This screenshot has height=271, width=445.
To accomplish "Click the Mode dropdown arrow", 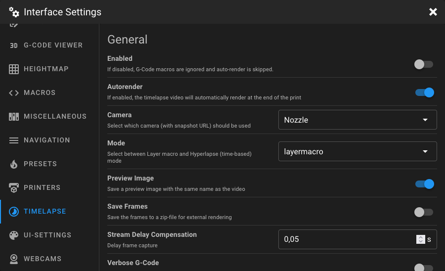I will point(425,151).
